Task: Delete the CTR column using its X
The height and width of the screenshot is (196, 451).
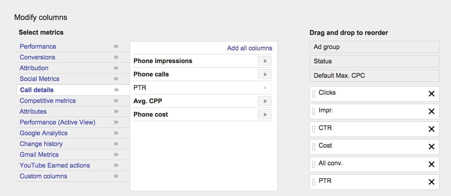Action: click(x=431, y=129)
